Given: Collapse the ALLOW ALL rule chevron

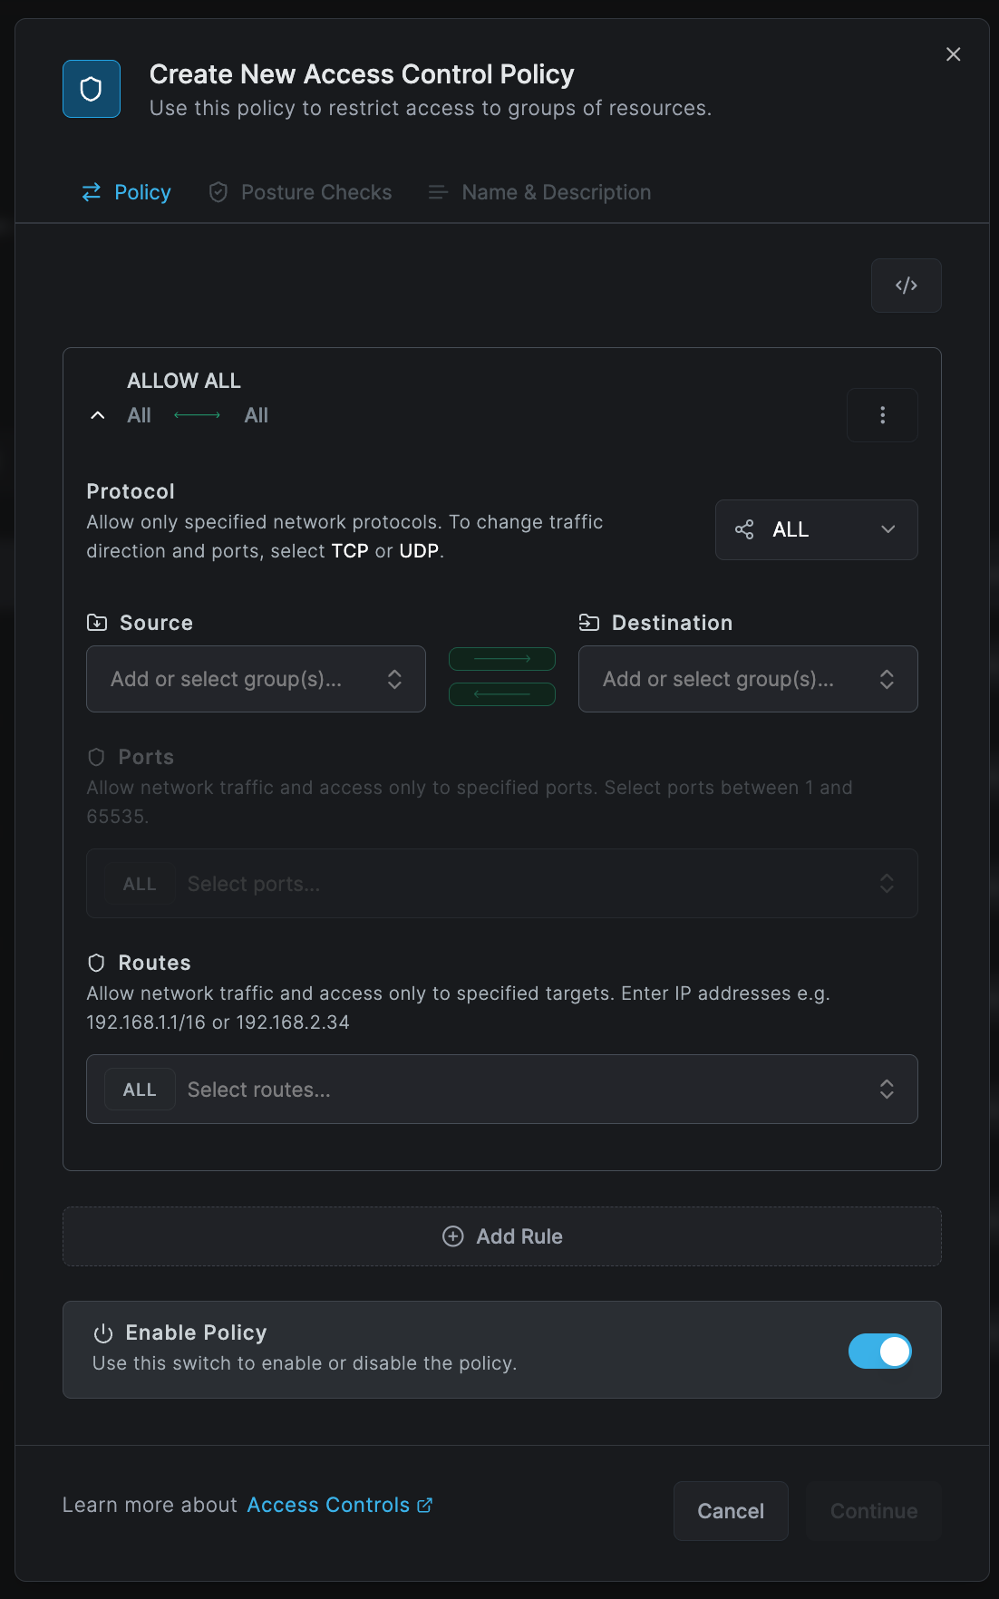Looking at the screenshot, I should pos(98,415).
